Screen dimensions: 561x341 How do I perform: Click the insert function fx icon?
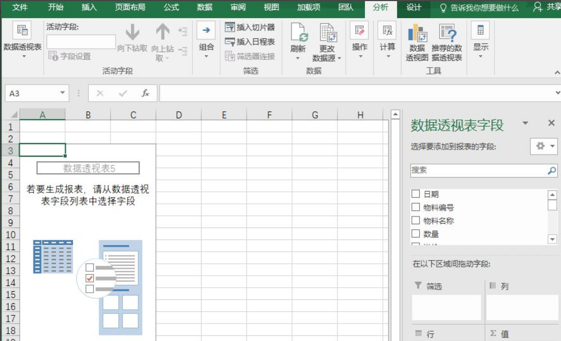point(145,94)
